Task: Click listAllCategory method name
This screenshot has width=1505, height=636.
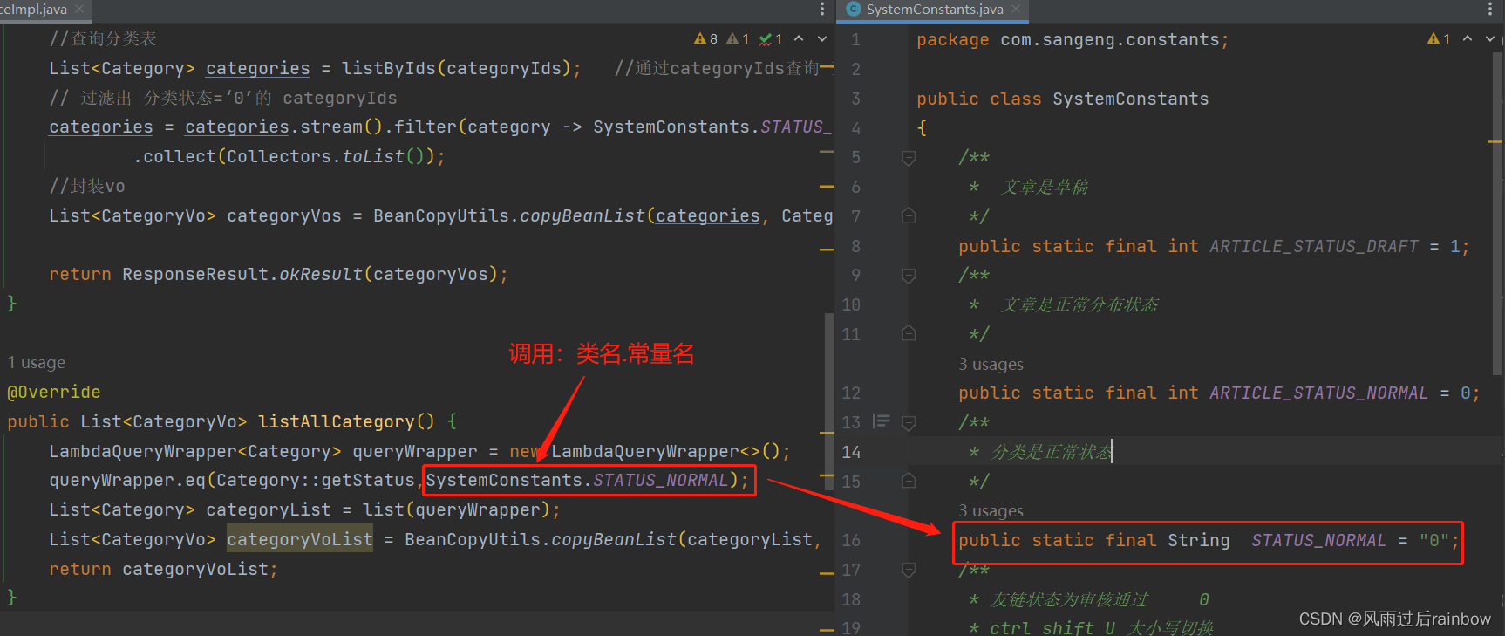Action: [x=337, y=421]
